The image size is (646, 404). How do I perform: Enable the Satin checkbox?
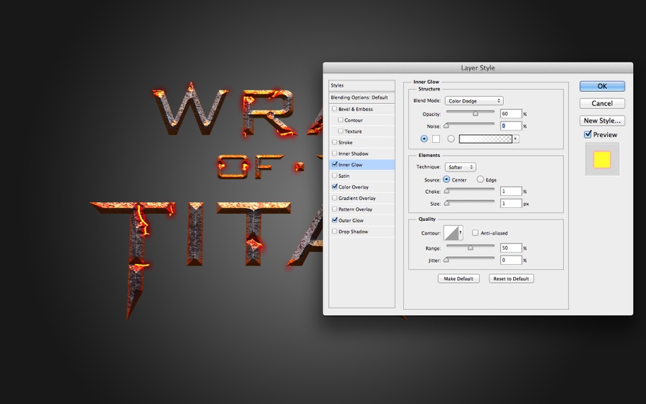[x=334, y=175]
